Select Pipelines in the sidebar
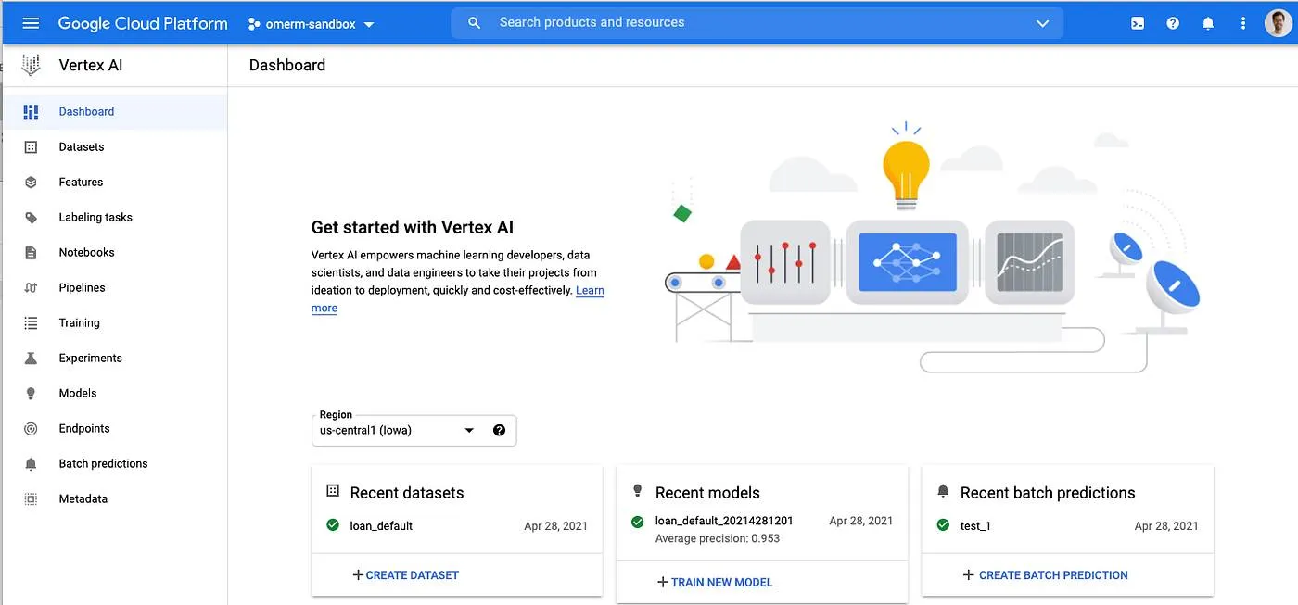The image size is (1298, 605). [x=83, y=287]
